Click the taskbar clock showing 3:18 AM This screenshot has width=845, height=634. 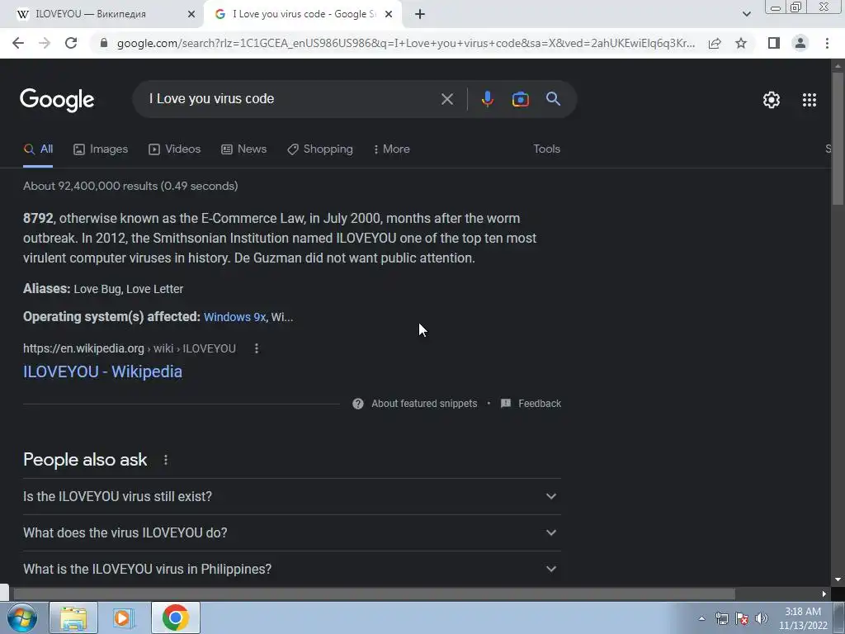pyautogui.click(x=803, y=618)
